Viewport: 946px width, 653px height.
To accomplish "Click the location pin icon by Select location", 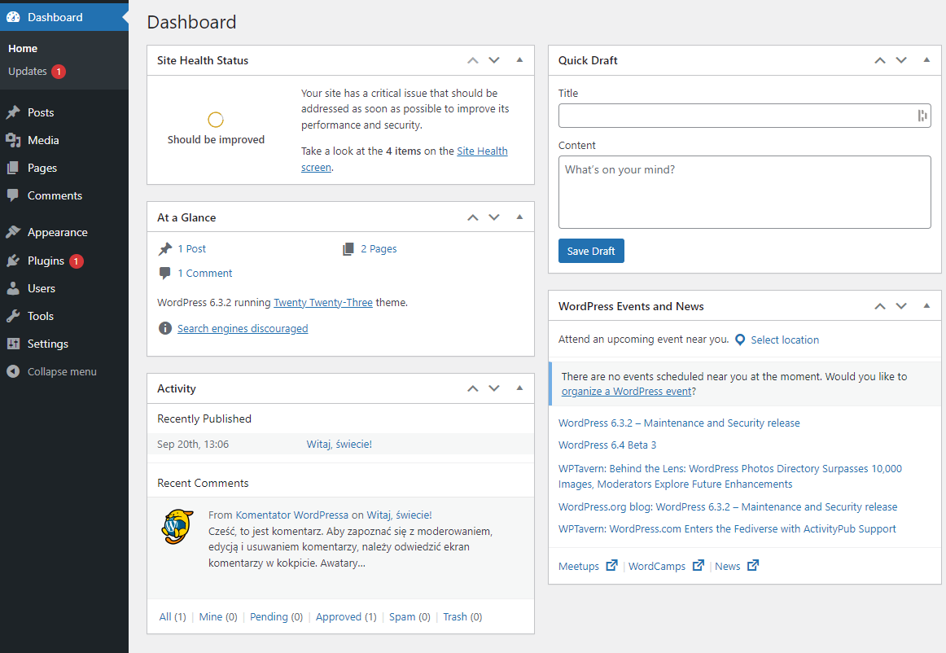I will pos(740,340).
